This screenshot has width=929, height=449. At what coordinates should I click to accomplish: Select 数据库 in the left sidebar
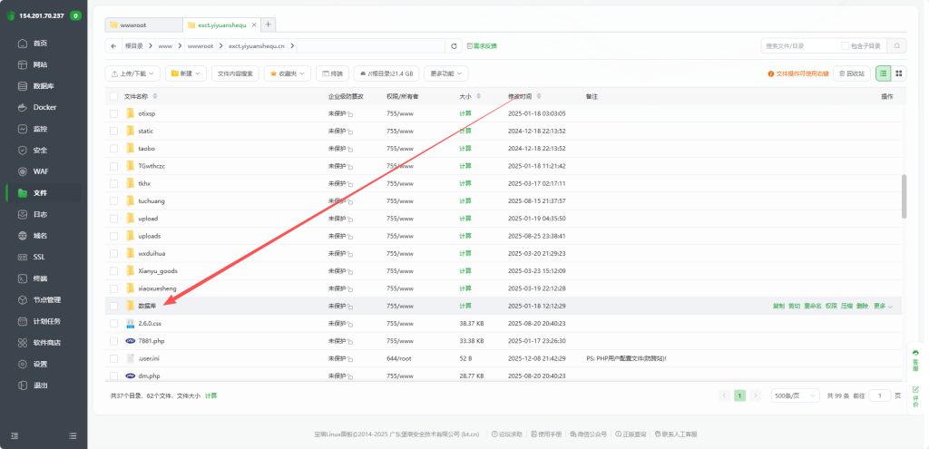(44, 86)
